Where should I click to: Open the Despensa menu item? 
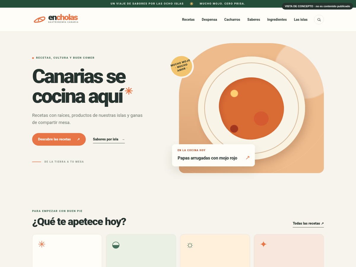[209, 20]
